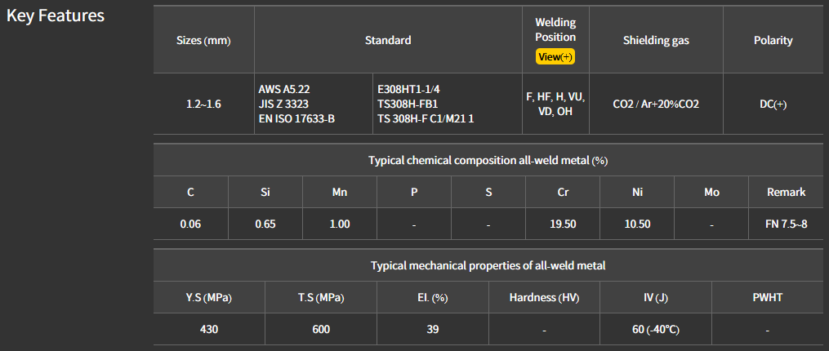829x351 pixels.
Task: Click the yellow View(+) button
Action: (x=555, y=56)
